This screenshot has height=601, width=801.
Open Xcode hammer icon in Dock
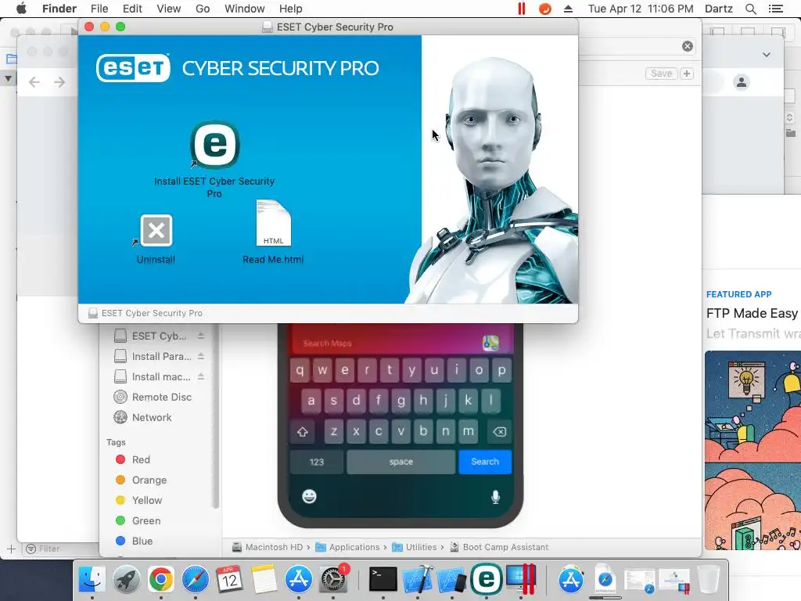pos(418,580)
